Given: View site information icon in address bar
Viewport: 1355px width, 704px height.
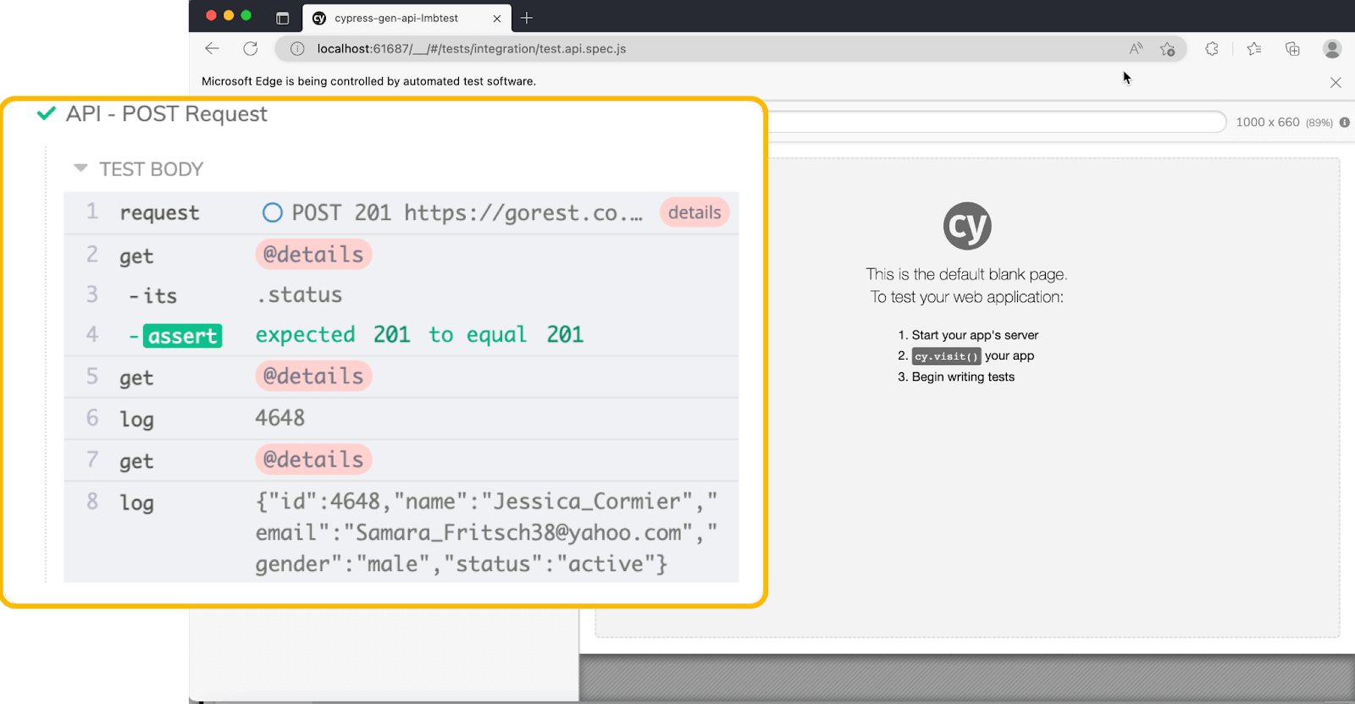Looking at the screenshot, I should 297,48.
